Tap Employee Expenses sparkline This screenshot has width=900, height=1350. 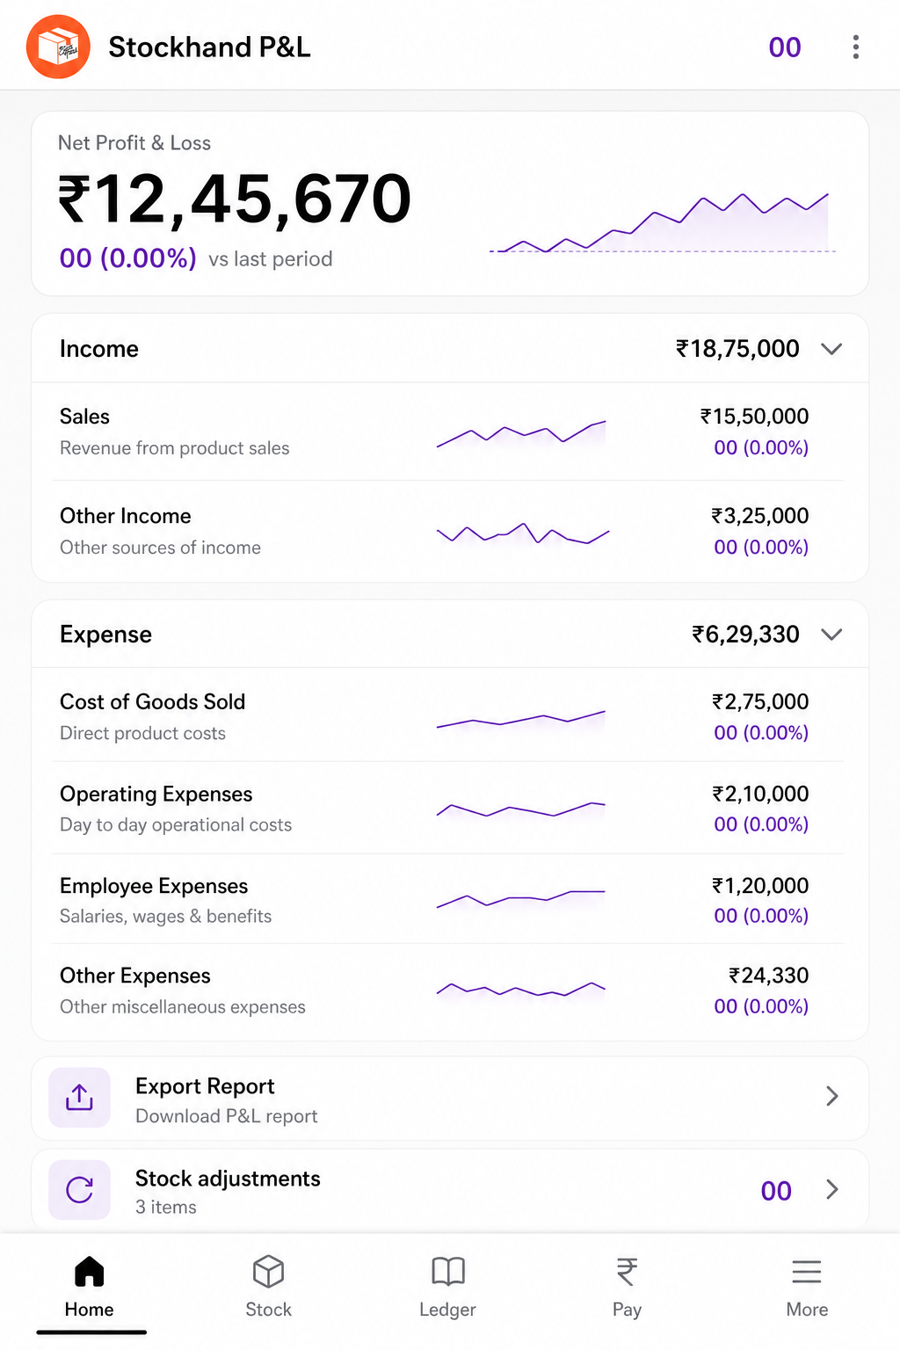(x=521, y=899)
